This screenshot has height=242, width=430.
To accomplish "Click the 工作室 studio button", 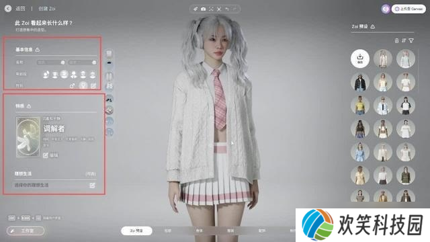I will 26,231.
